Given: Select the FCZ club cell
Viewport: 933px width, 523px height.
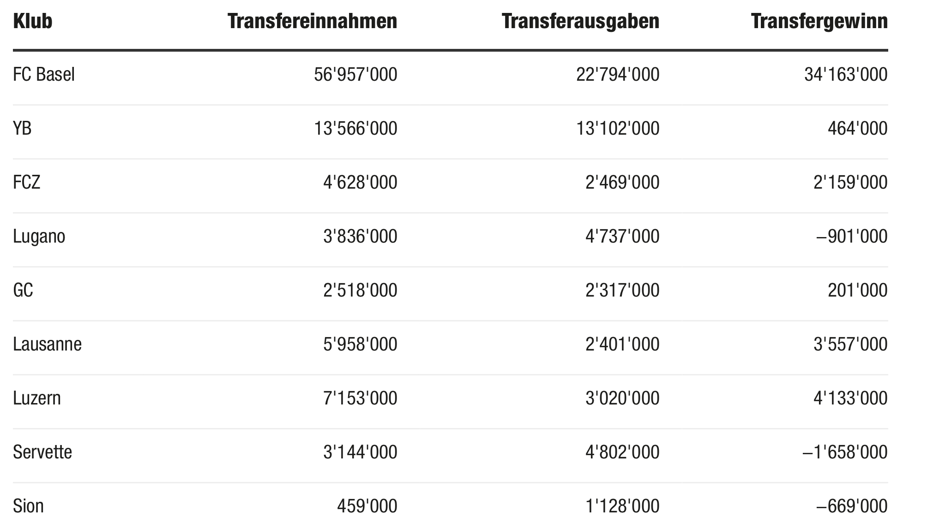Looking at the screenshot, I should tap(27, 182).
